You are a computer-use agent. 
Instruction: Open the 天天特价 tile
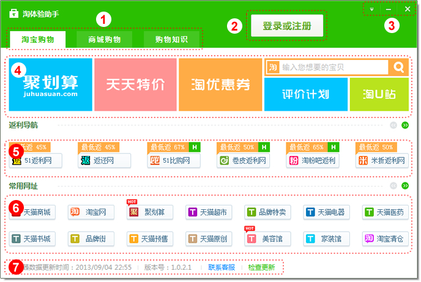pos(135,84)
